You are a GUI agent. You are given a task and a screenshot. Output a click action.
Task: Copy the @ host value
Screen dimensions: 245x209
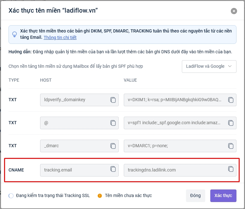click(x=113, y=123)
